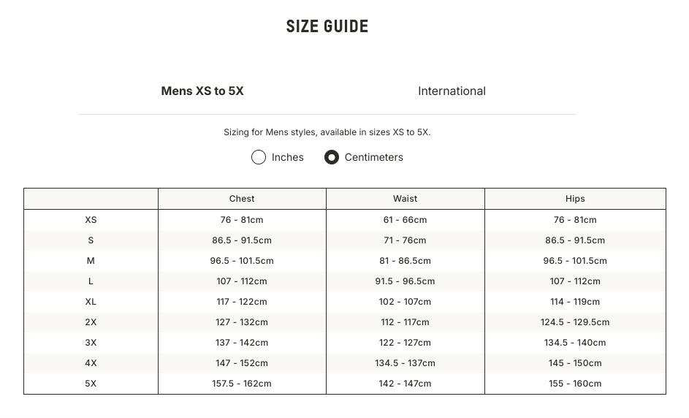Click the Hips column header
This screenshot has height=418, width=689.
point(575,199)
